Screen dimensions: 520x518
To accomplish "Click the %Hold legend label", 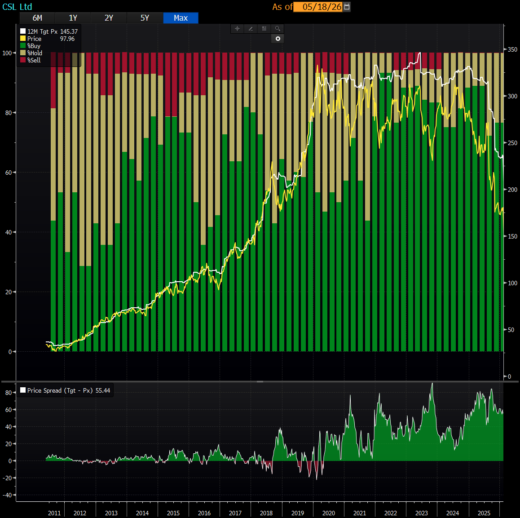I will click(35, 53).
